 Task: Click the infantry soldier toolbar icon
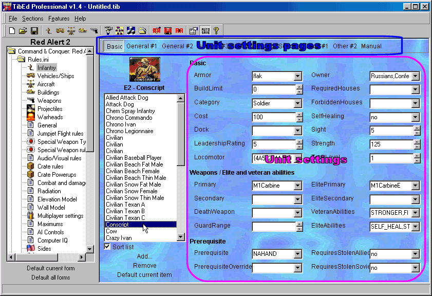[x=48, y=31]
